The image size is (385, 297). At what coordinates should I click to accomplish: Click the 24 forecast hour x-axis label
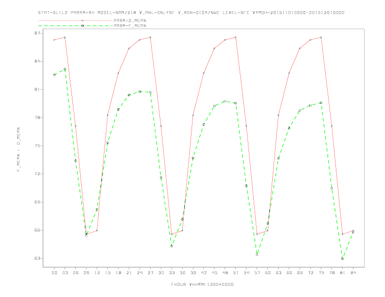pyautogui.click(x=140, y=273)
